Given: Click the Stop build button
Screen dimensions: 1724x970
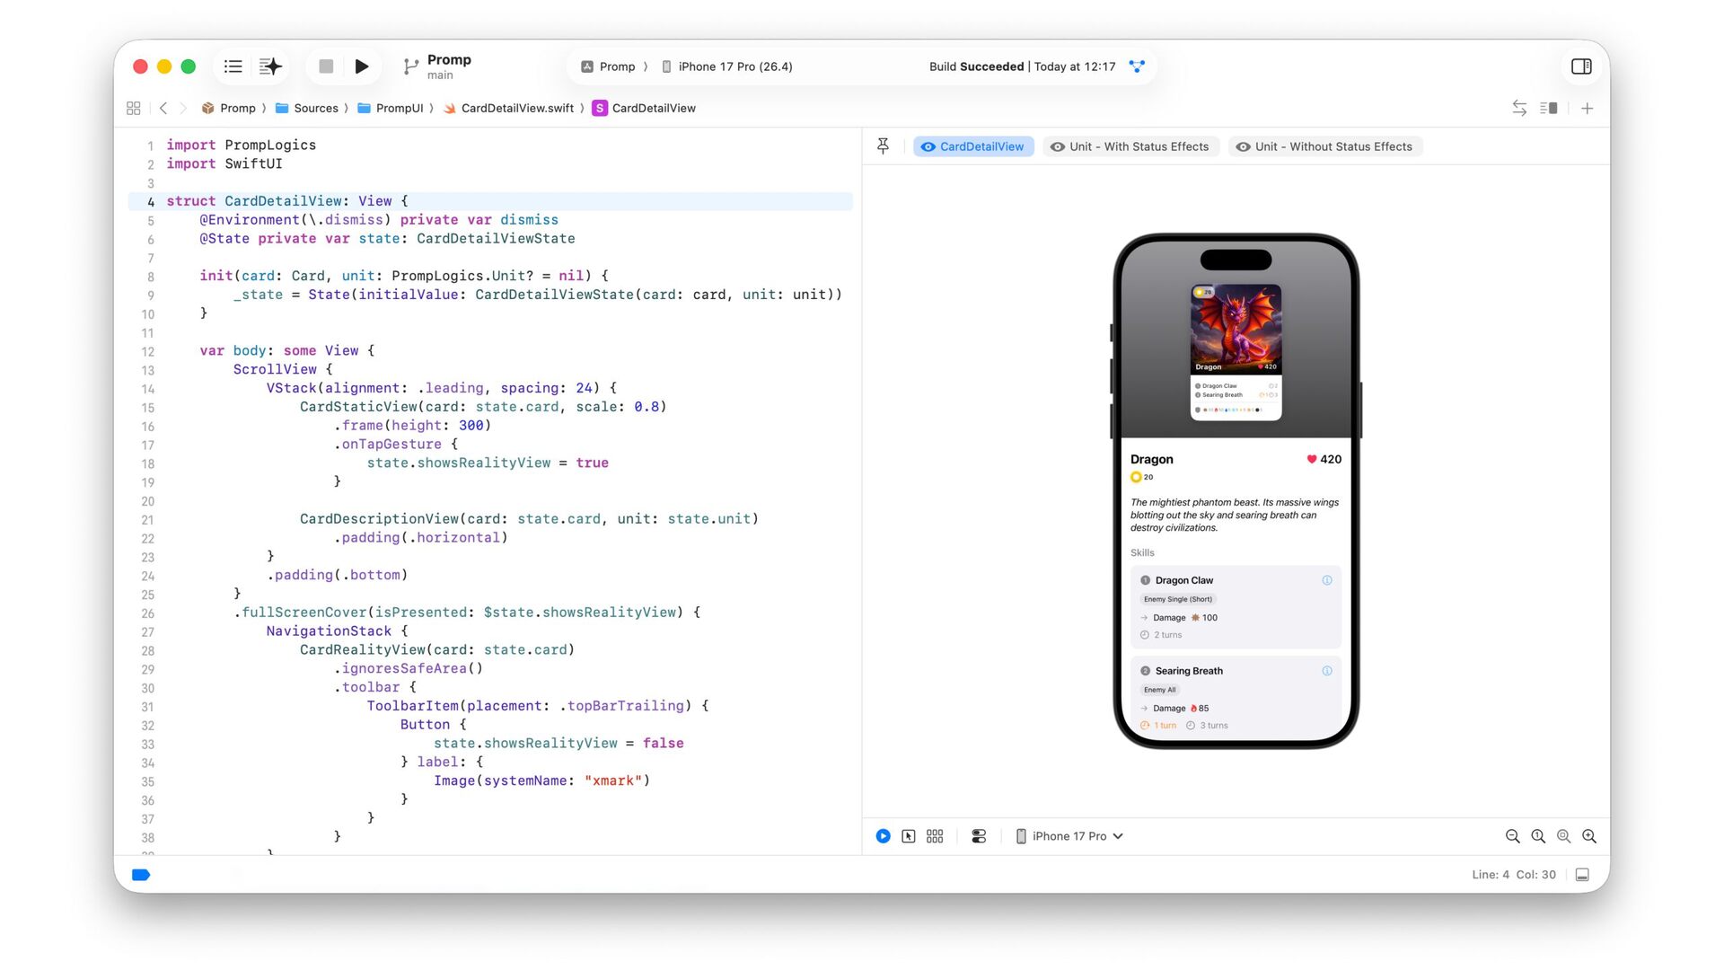Looking at the screenshot, I should tap(326, 66).
